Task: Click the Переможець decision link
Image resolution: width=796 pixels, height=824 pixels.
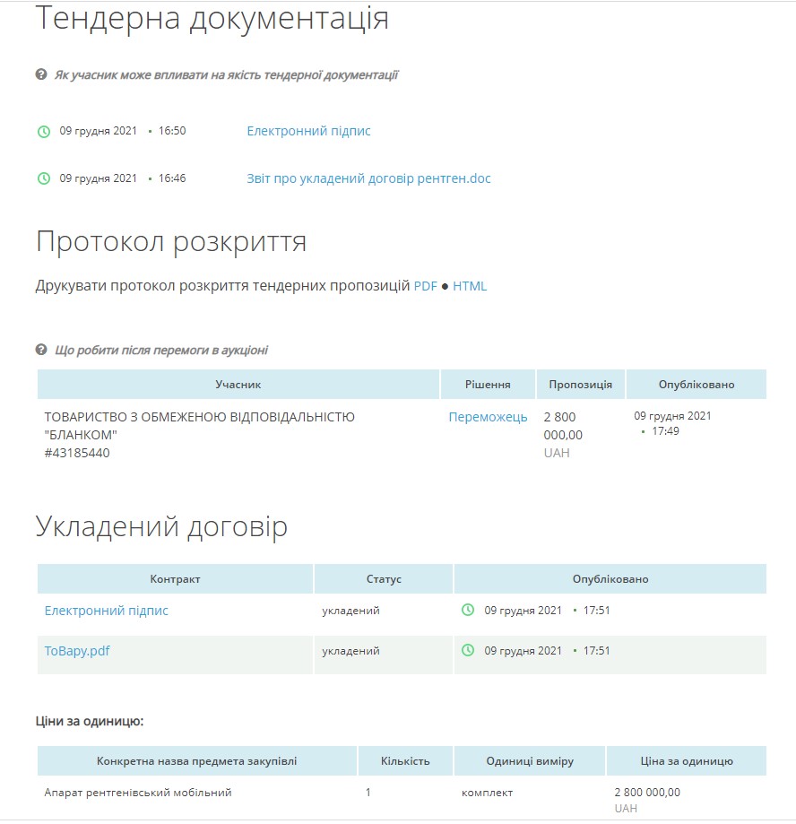Action: [488, 417]
